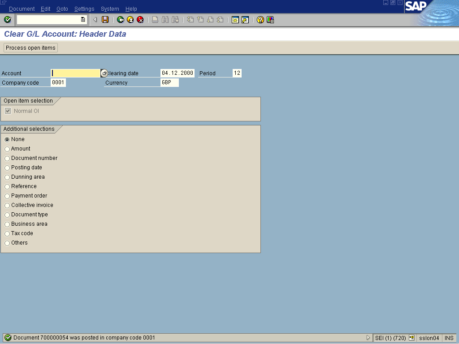Select the Amount radio button
This screenshot has width=459, height=344.
(7, 149)
